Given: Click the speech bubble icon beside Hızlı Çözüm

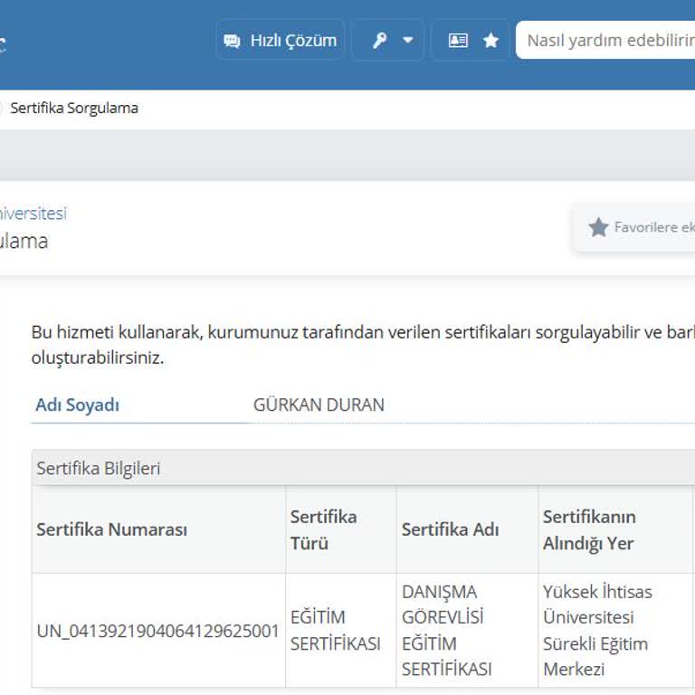Looking at the screenshot, I should pyautogui.click(x=232, y=41).
